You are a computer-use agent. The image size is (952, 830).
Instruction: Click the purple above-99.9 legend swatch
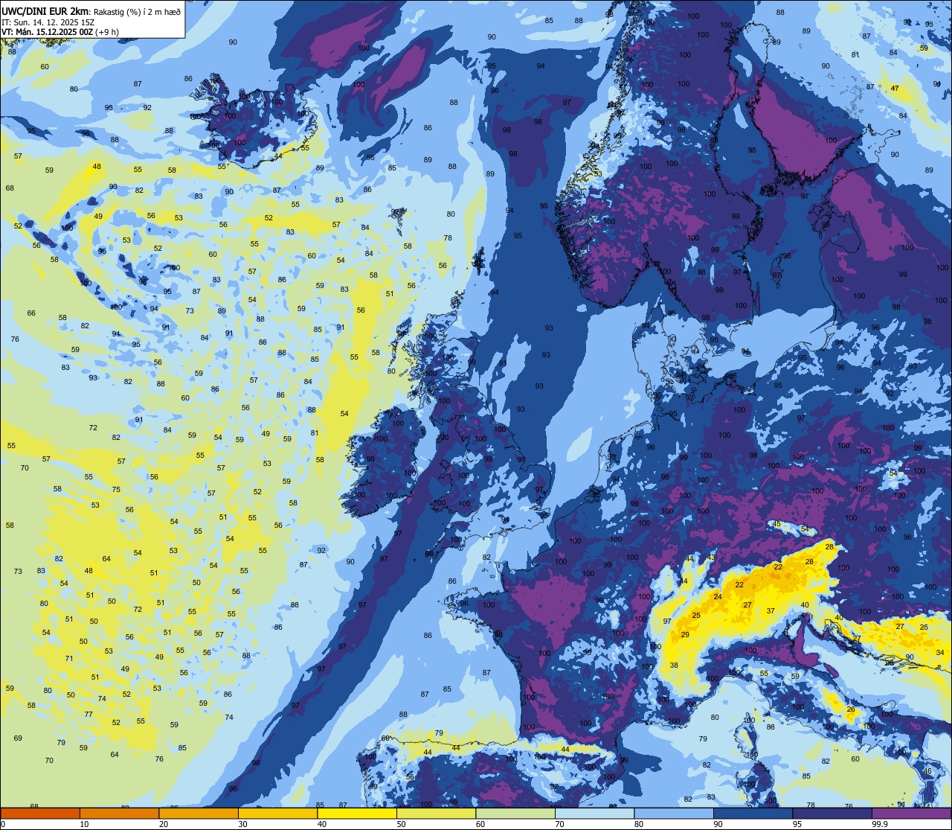point(911,814)
